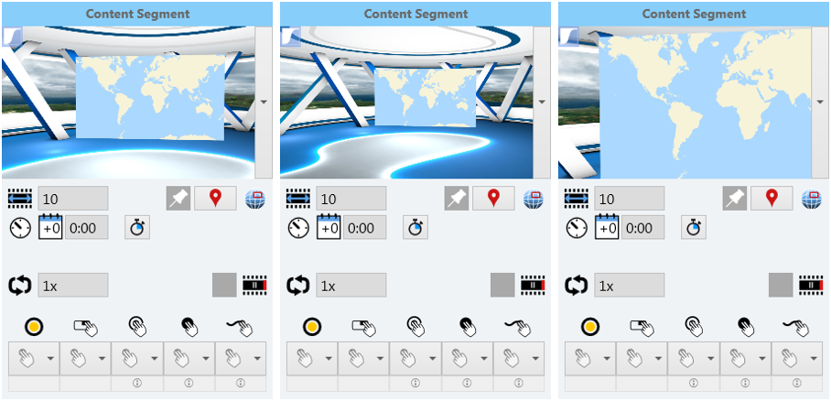Image resolution: width=831 pixels, height=401 pixels.
Task: Click the Content Segment header of left panel
Action: click(138, 14)
